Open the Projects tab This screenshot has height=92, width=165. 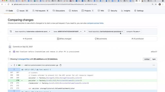[x=87, y=11]
